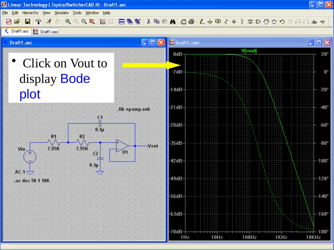334x250 pixels.
Task: Click R1's '7.95K' value text
Action: [x=53, y=148]
